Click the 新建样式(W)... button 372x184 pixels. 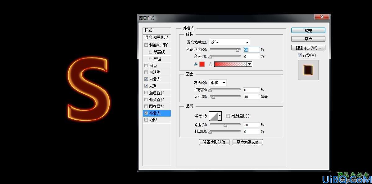pyautogui.click(x=308, y=48)
